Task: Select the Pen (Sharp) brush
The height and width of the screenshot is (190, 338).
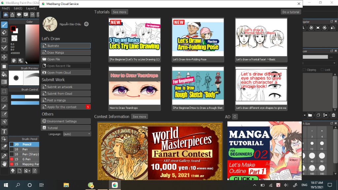Action: [x=24, y=154]
